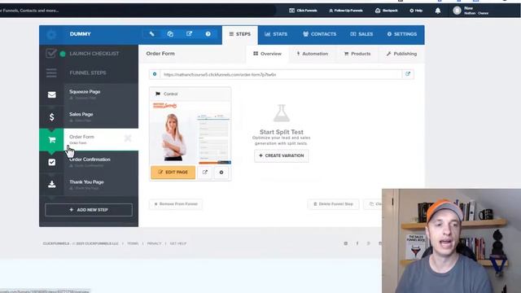The width and height of the screenshot is (521, 293).
Task: Select the Products sub-tab
Action: (357, 54)
